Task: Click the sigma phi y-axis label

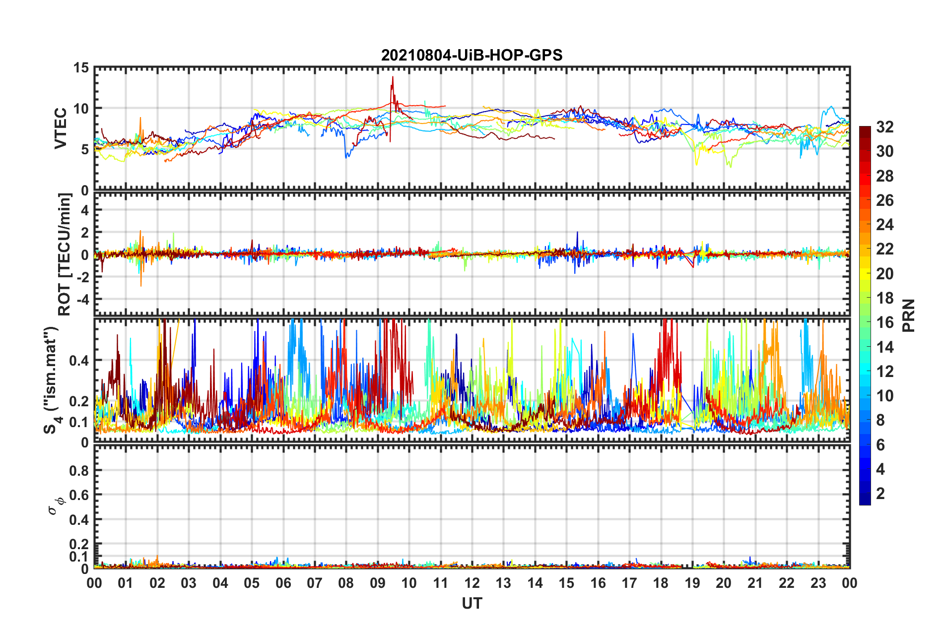Action: click(x=56, y=505)
